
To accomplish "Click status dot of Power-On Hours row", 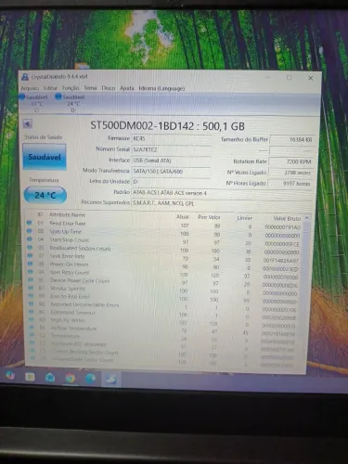I will tap(30, 264).
